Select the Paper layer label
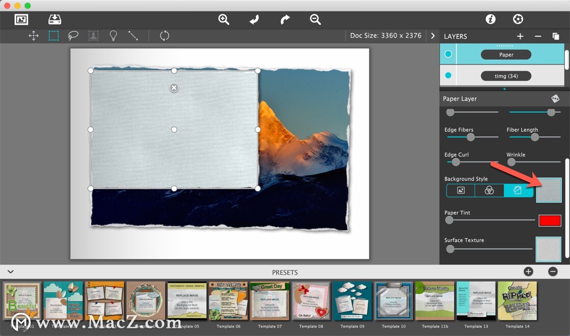Viewport: 570px width, 336px height. [506, 54]
